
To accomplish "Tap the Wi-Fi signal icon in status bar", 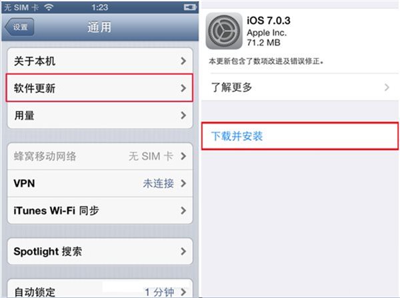I will point(49,7).
